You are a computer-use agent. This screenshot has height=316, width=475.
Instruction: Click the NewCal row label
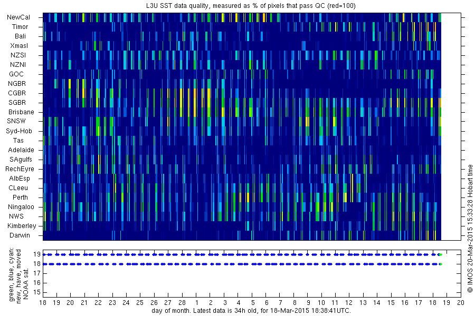[18, 17]
